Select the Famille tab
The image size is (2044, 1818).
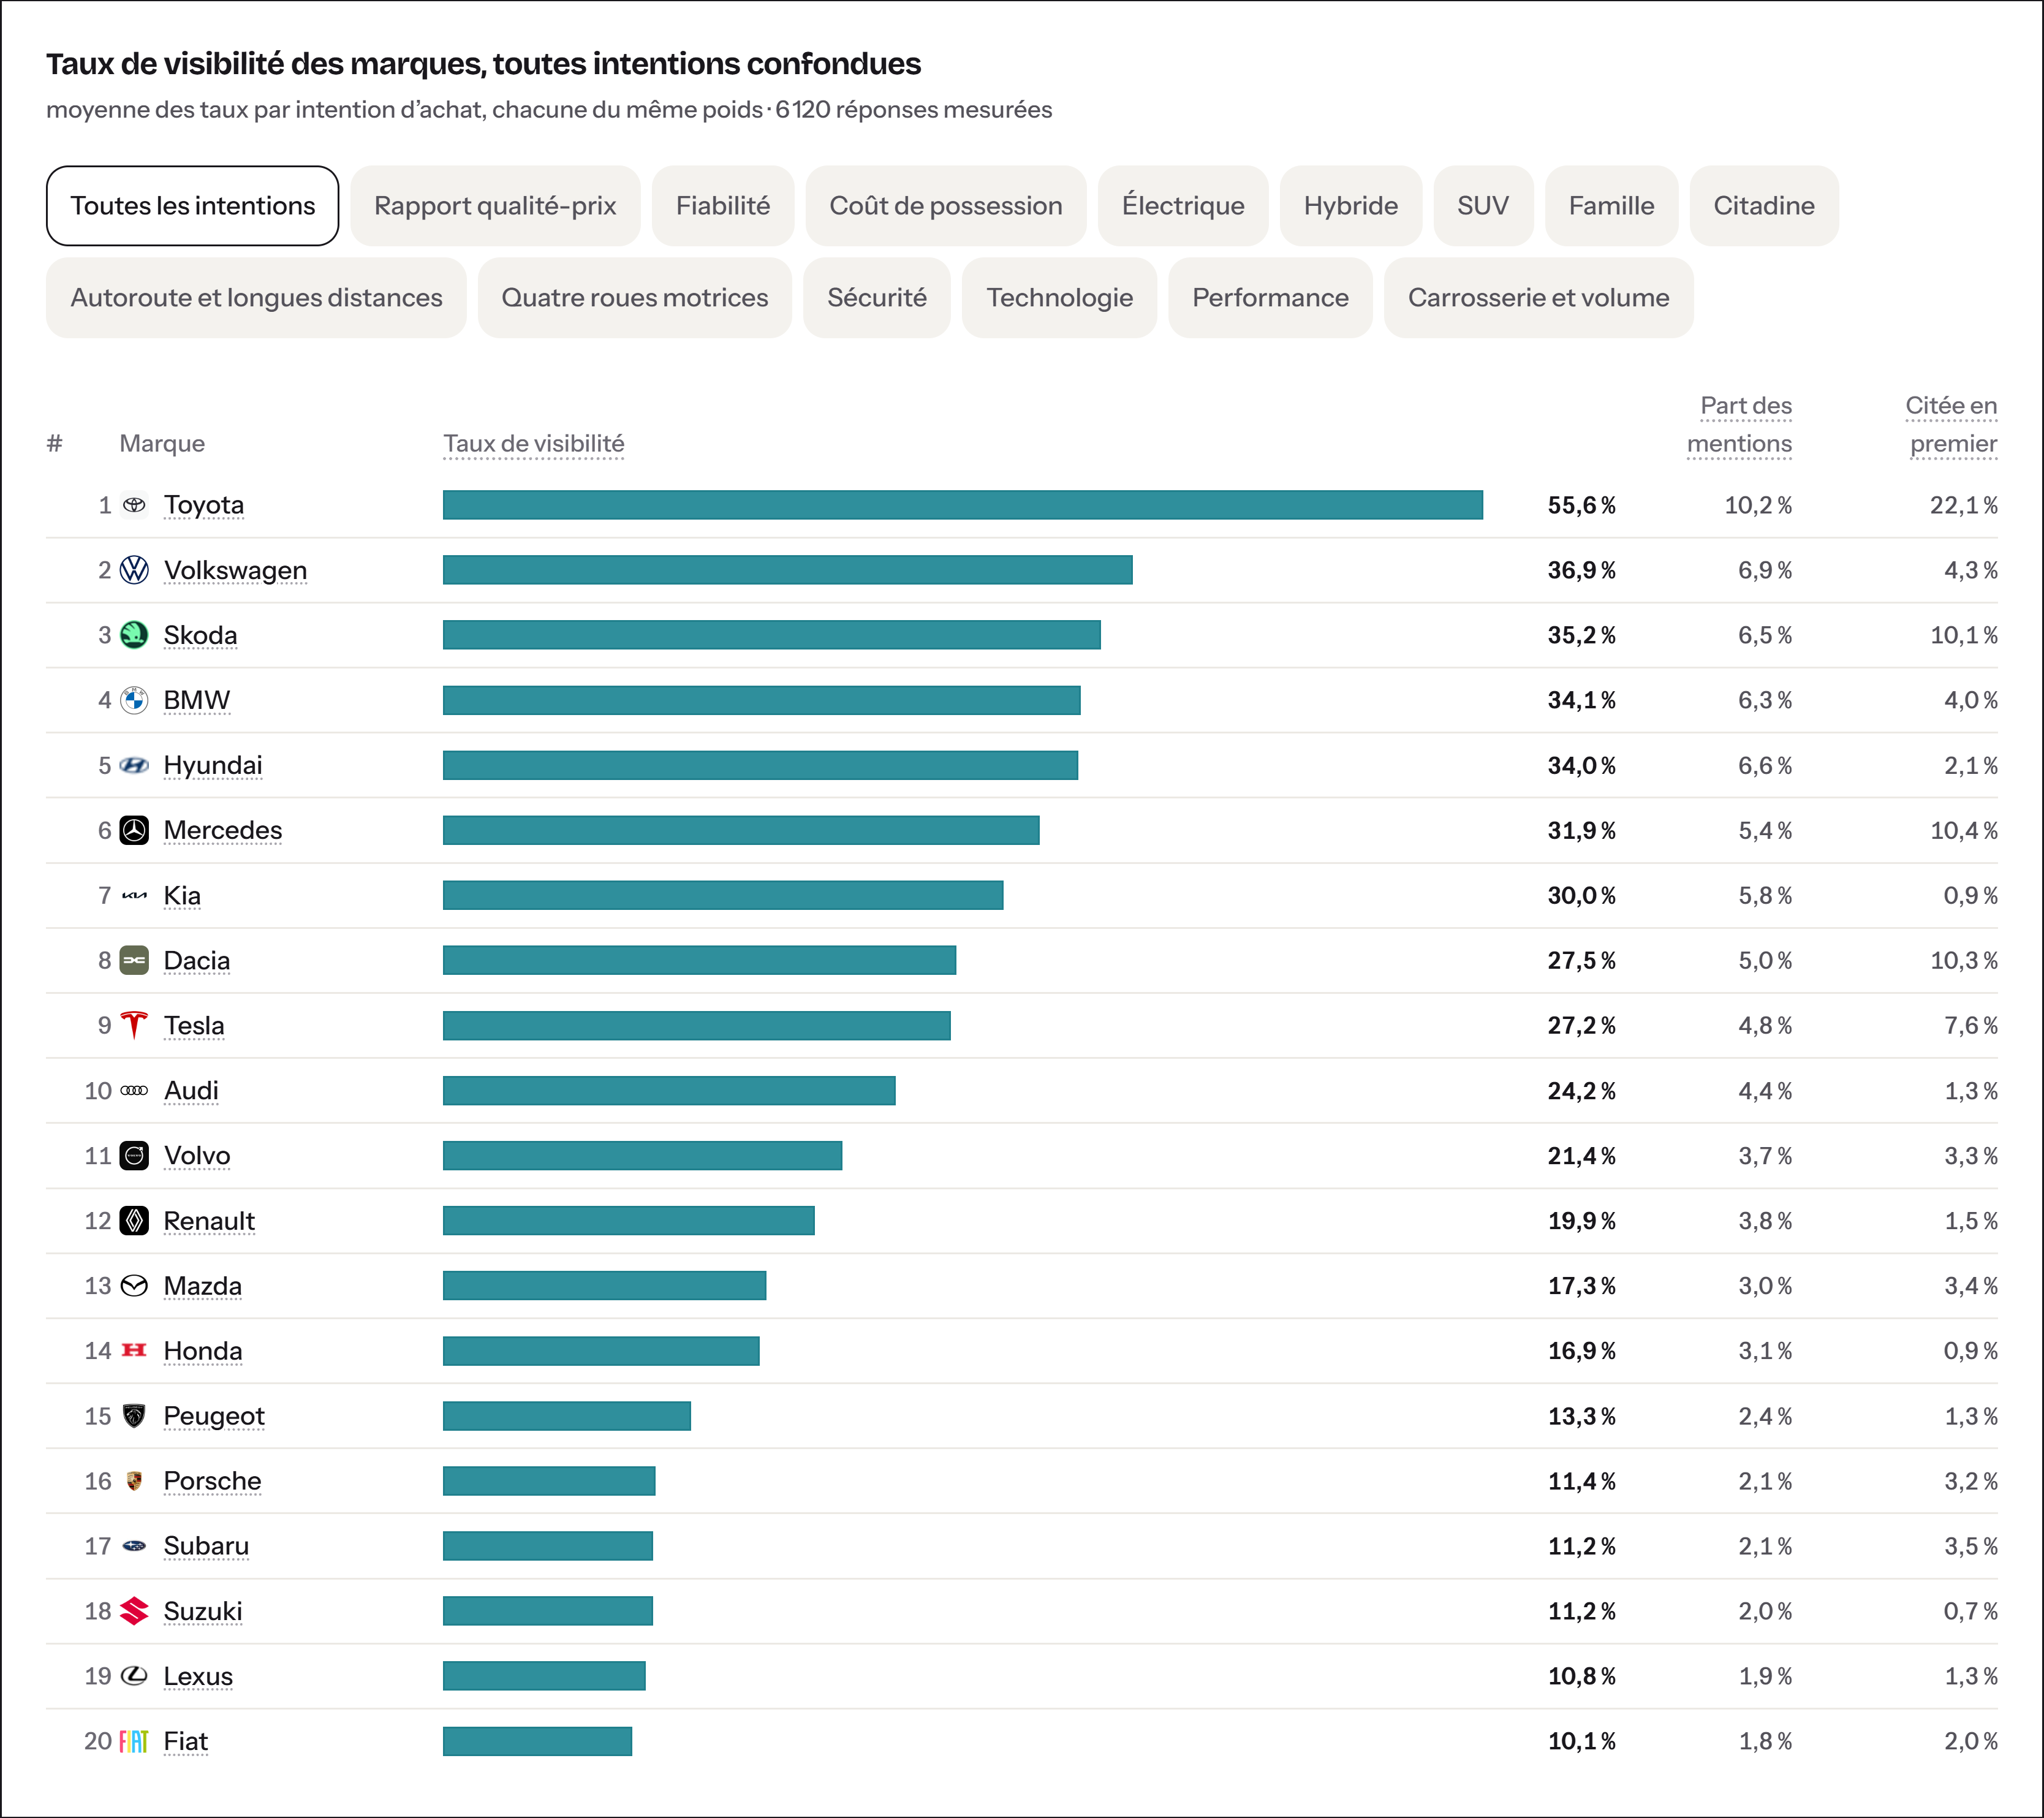1611,206
